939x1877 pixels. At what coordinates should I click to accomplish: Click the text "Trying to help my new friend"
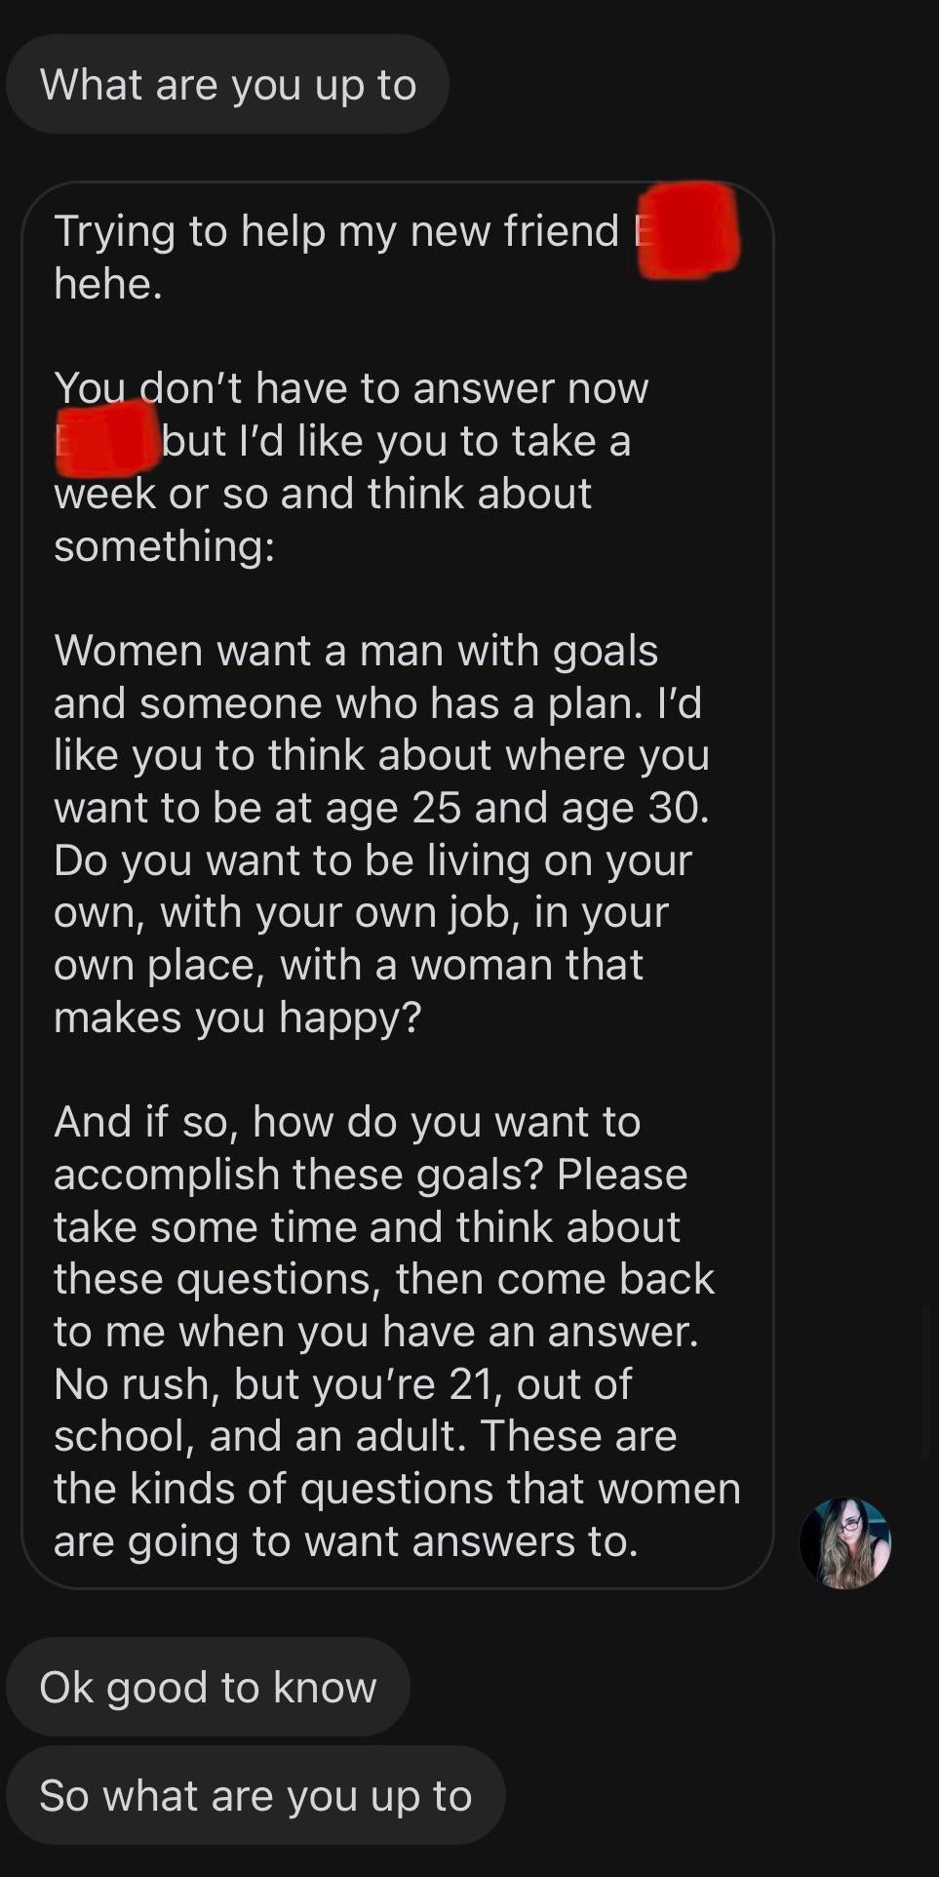click(x=336, y=231)
